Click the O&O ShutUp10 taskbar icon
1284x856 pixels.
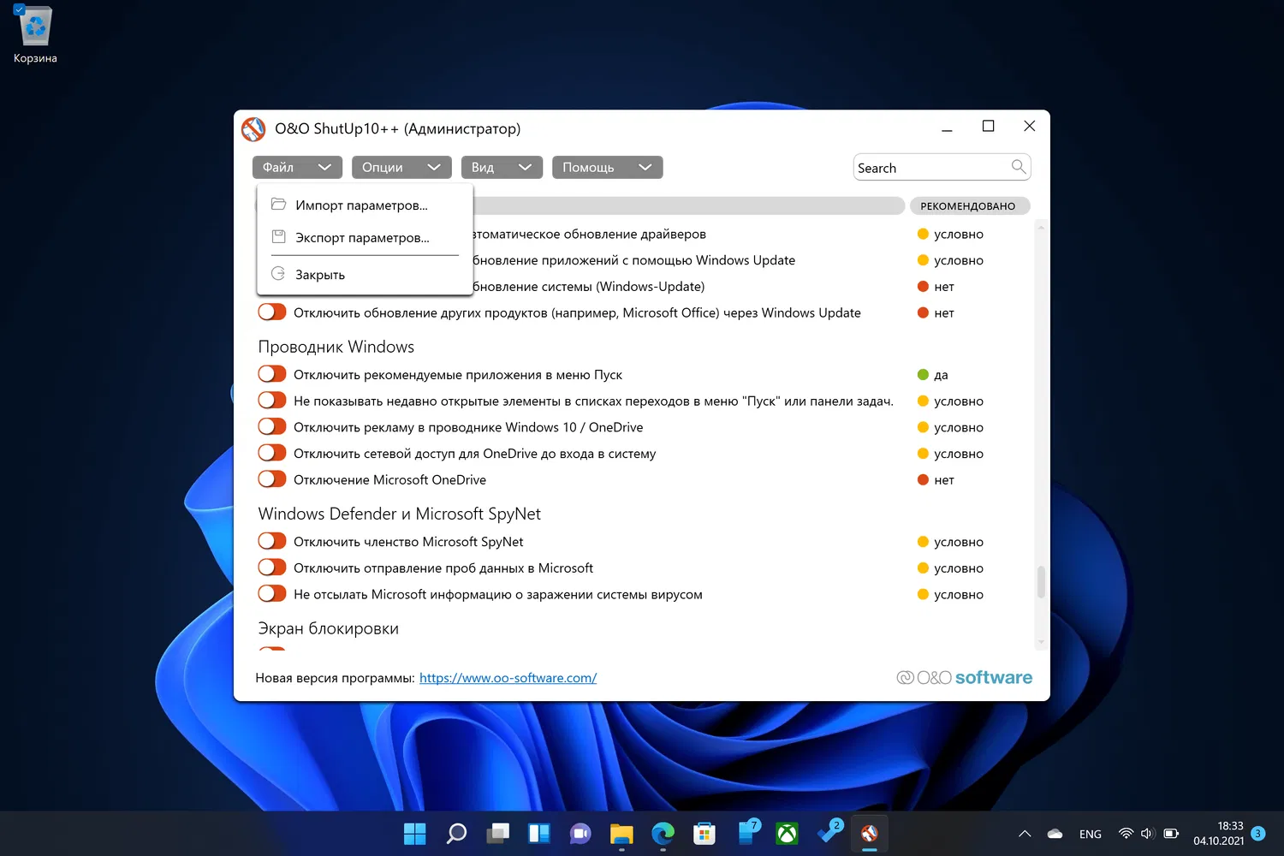tap(870, 833)
